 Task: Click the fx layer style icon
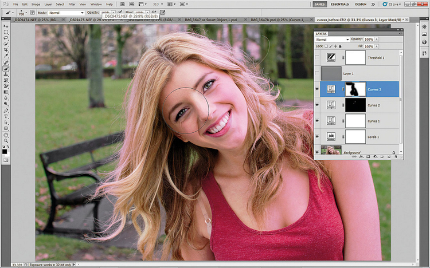(361, 157)
